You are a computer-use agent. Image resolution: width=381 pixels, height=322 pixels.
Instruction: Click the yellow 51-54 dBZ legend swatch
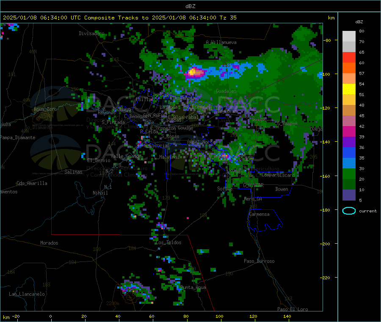click(349, 89)
